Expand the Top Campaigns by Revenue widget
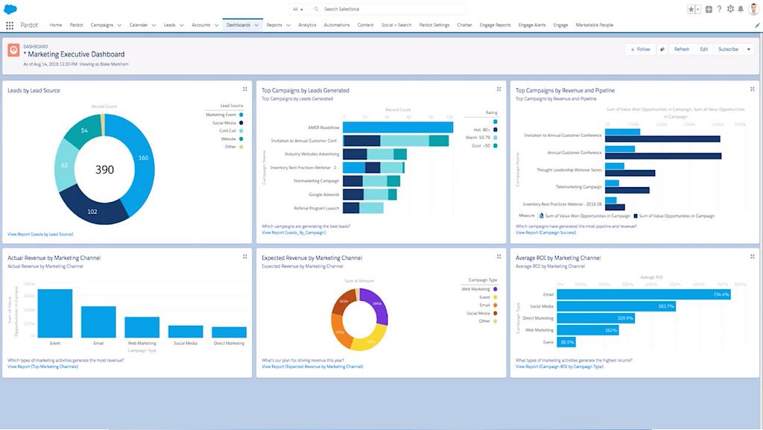Screen dimensions: 763x430 point(753,89)
